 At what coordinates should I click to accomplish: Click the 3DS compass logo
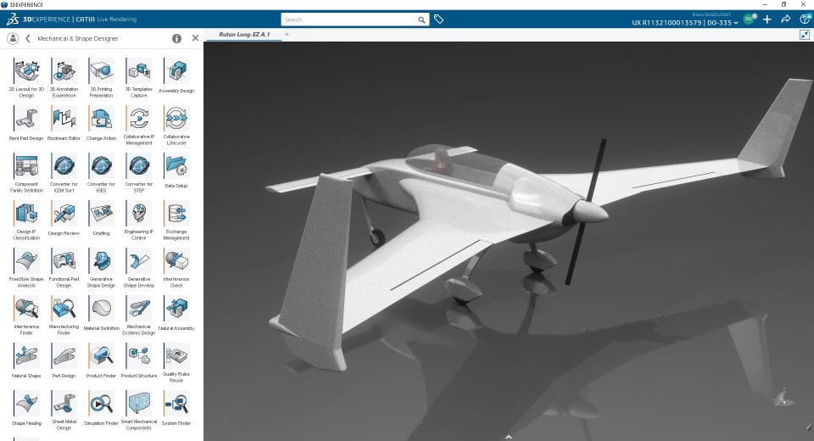13,20
